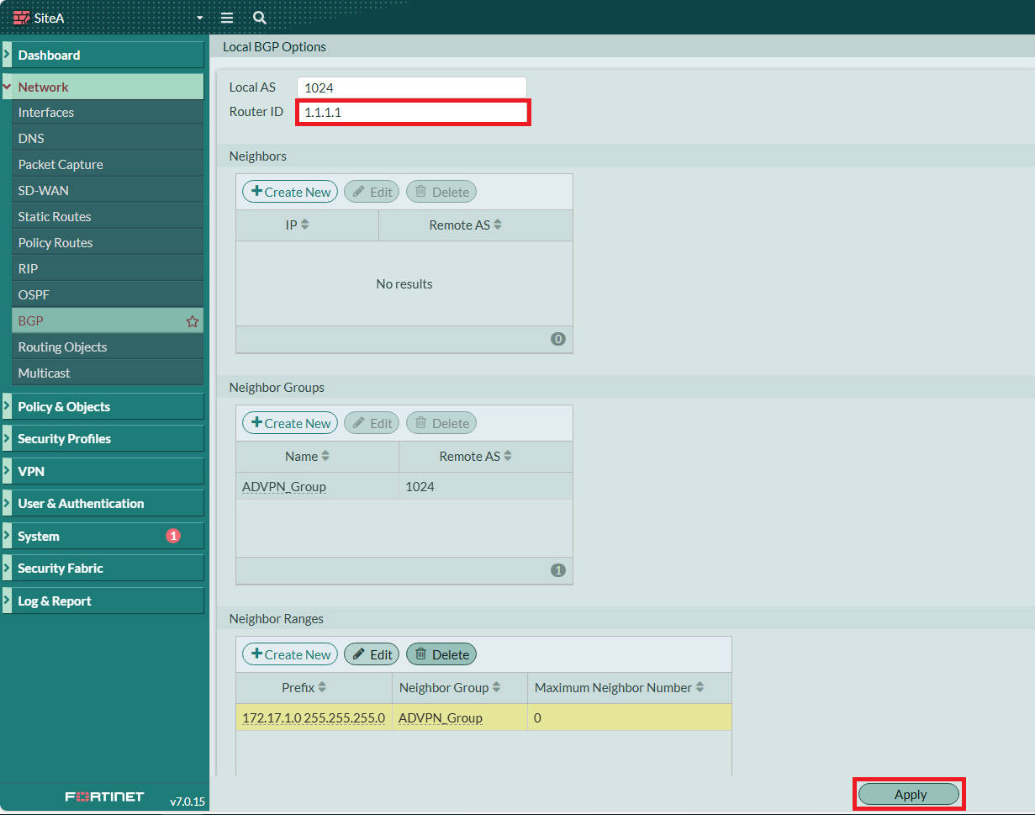Open the search magnifier icon
This screenshot has width=1035, height=815.
click(x=260, y=18)
